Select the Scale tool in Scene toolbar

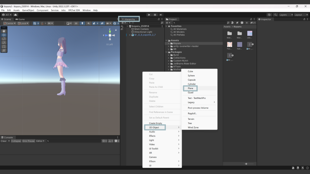pyautogui.click(x=4, y=43)
